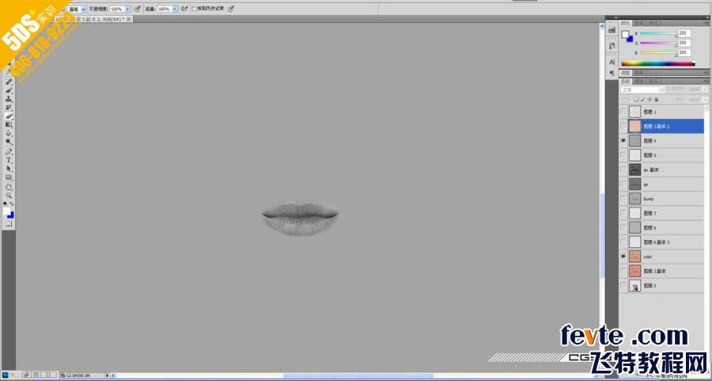Click the lock all (padlock) icon

[656, 99]
